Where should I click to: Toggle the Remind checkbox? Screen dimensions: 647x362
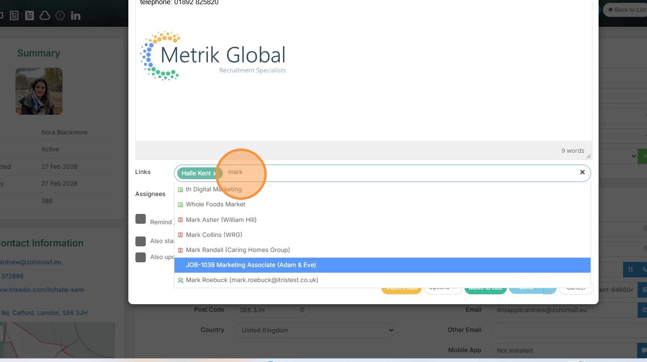[141, 219]
